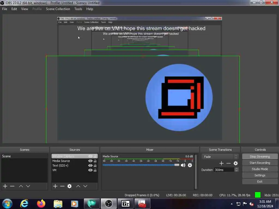Open the Help menu
Viewport: 279px width, 209px height.
[90, 9]
